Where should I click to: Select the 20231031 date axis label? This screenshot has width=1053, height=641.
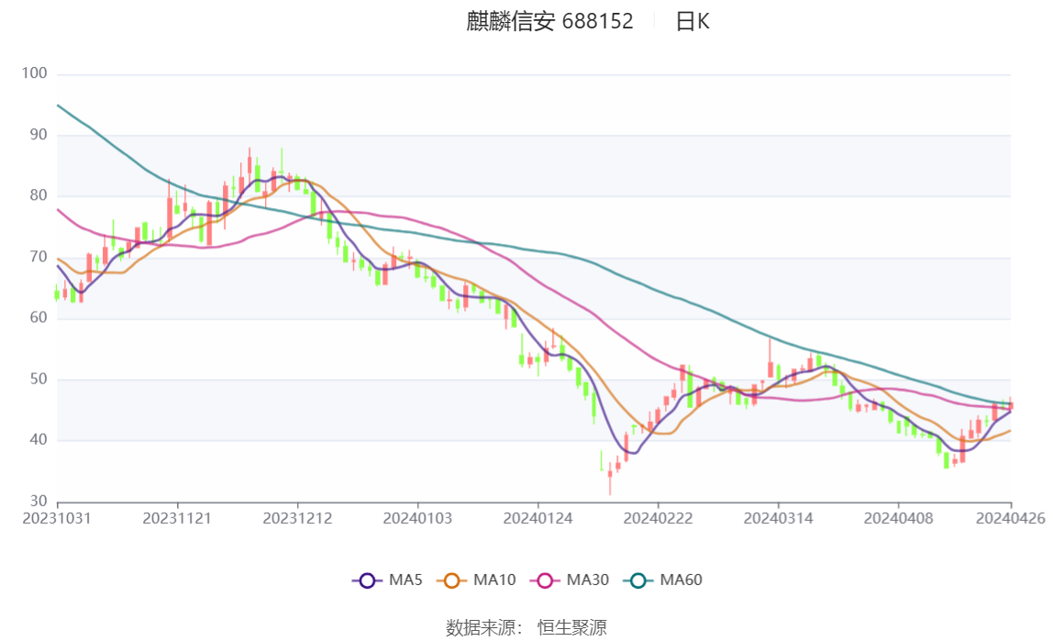tap(57, 519)
